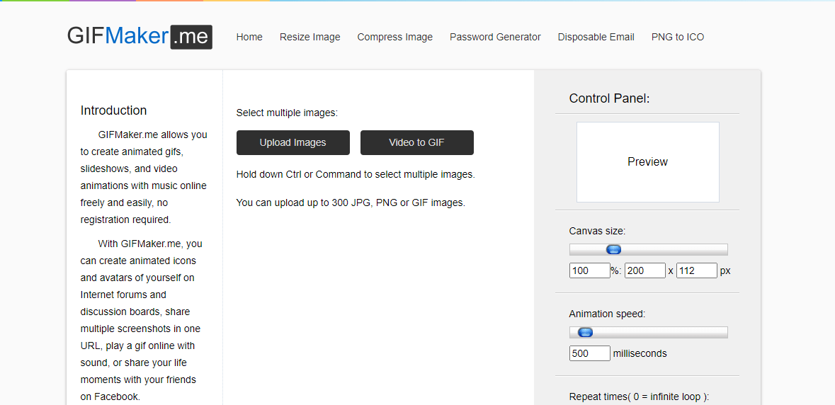Click 'Select multiple images:' label
The width and height of the screenshot is (835, 405).
(x=287, y=113)
